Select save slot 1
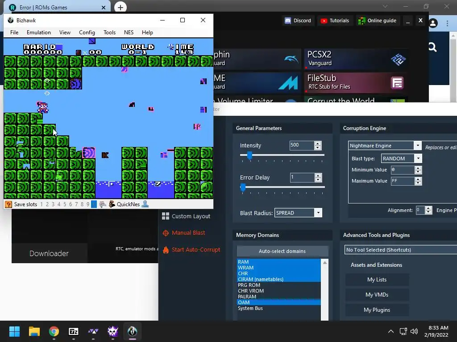 tap(42, 204)
